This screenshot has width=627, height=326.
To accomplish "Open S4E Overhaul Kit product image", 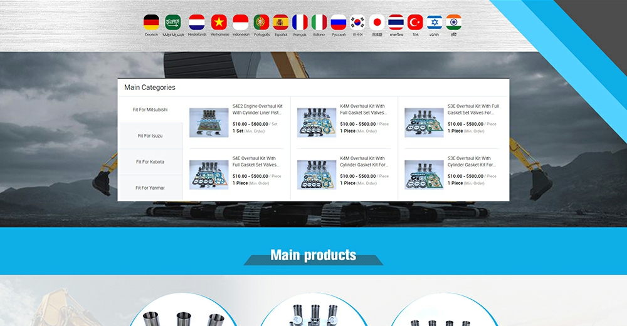I will click(x=209, y=175).
